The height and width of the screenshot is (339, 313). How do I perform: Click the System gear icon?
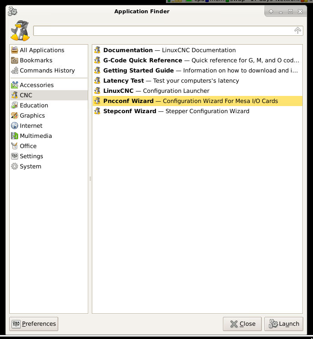click(15, 166)
